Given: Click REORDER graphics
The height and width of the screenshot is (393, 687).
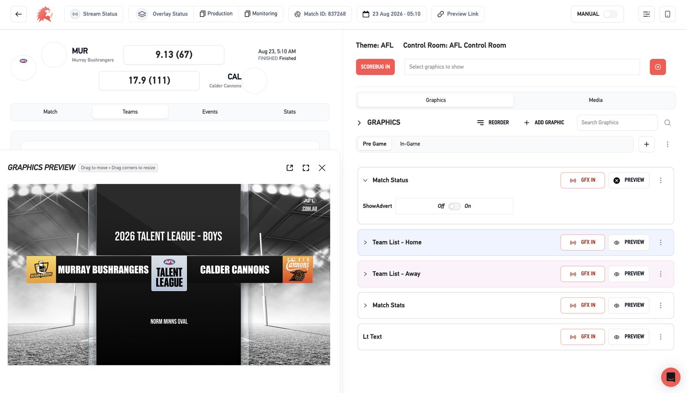Looking at the screenshot, I should [x=493, y=123].
